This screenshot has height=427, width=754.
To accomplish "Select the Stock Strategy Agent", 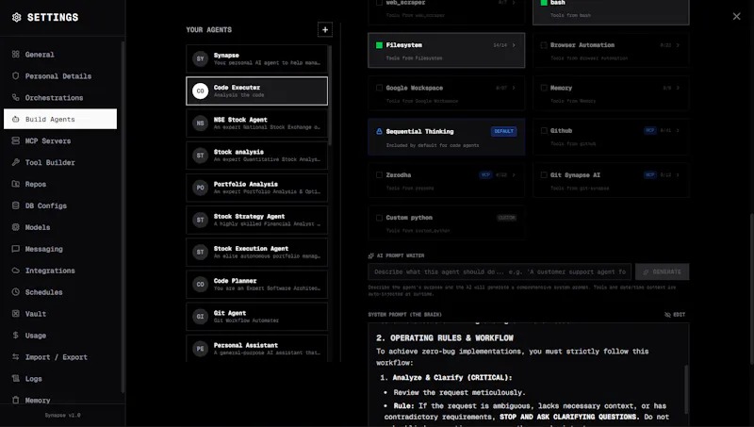I will [x=256, y=220].
